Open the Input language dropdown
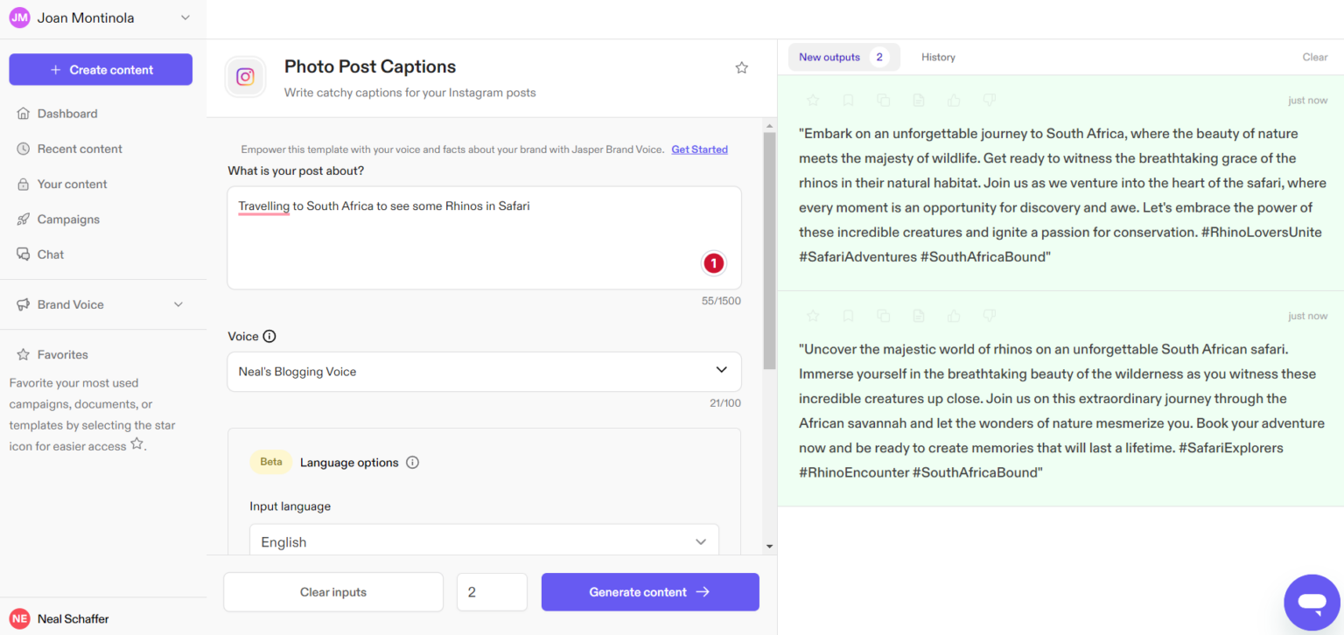This screenshot has height=635, width=1344. [x=484, y=540]
